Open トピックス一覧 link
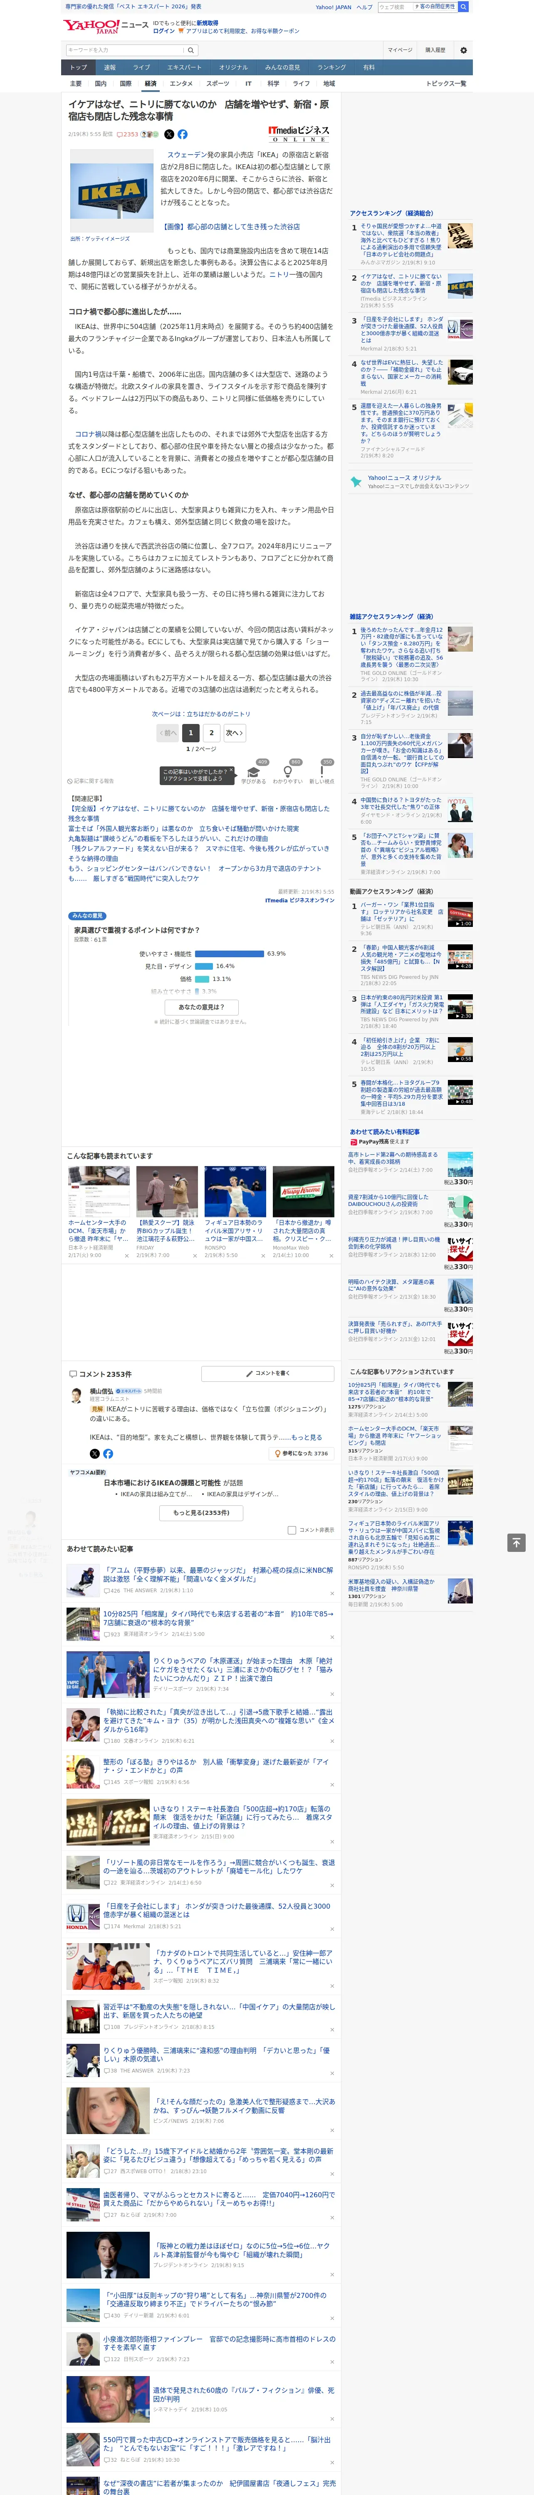534x2495 pixels. [446, 83]
